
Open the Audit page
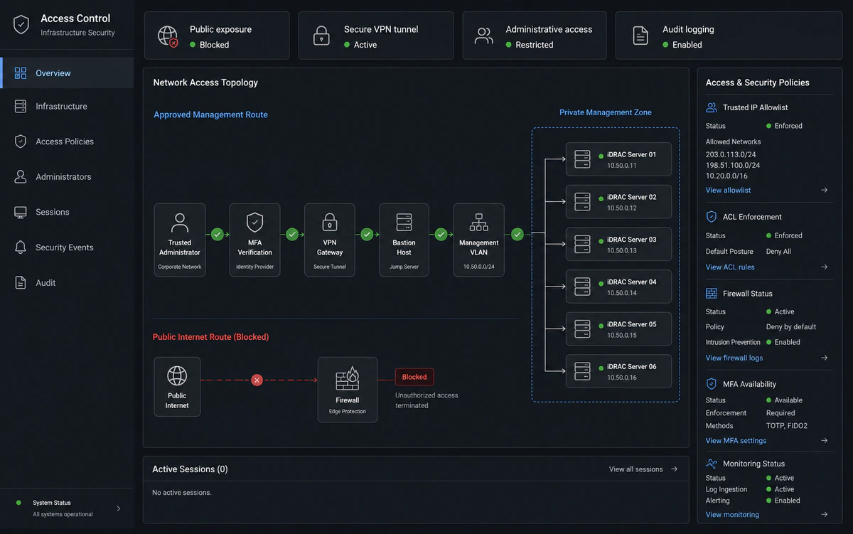click(67, 283)
